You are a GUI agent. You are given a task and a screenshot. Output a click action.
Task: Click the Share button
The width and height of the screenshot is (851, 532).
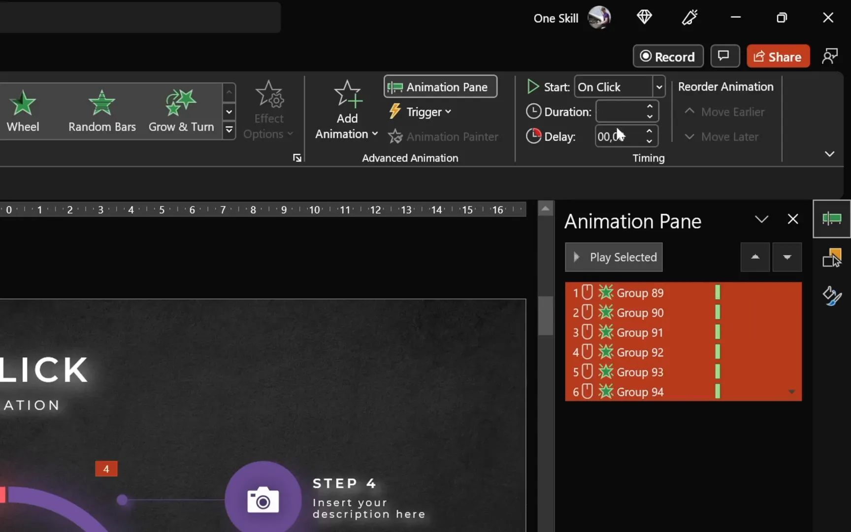778,57
